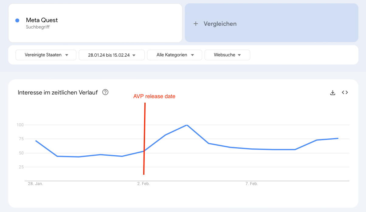Click the help question mark icon

point(105,92)
